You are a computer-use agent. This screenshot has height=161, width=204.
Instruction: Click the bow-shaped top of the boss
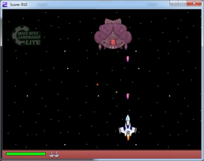[x=113, y=22]
